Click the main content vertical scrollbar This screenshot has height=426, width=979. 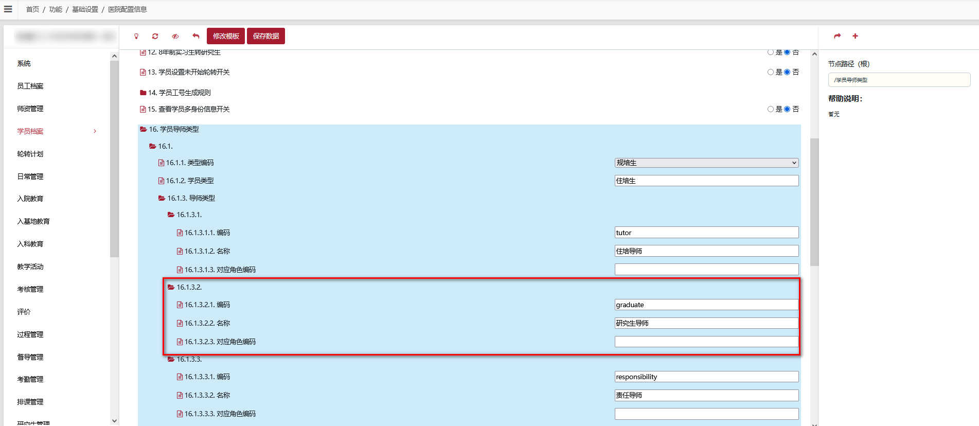814,202
